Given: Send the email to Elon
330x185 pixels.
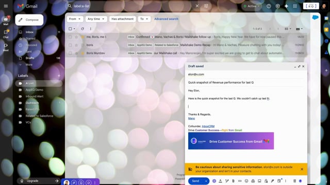Looking at the screenshot, I should click(x=195, y=181).
